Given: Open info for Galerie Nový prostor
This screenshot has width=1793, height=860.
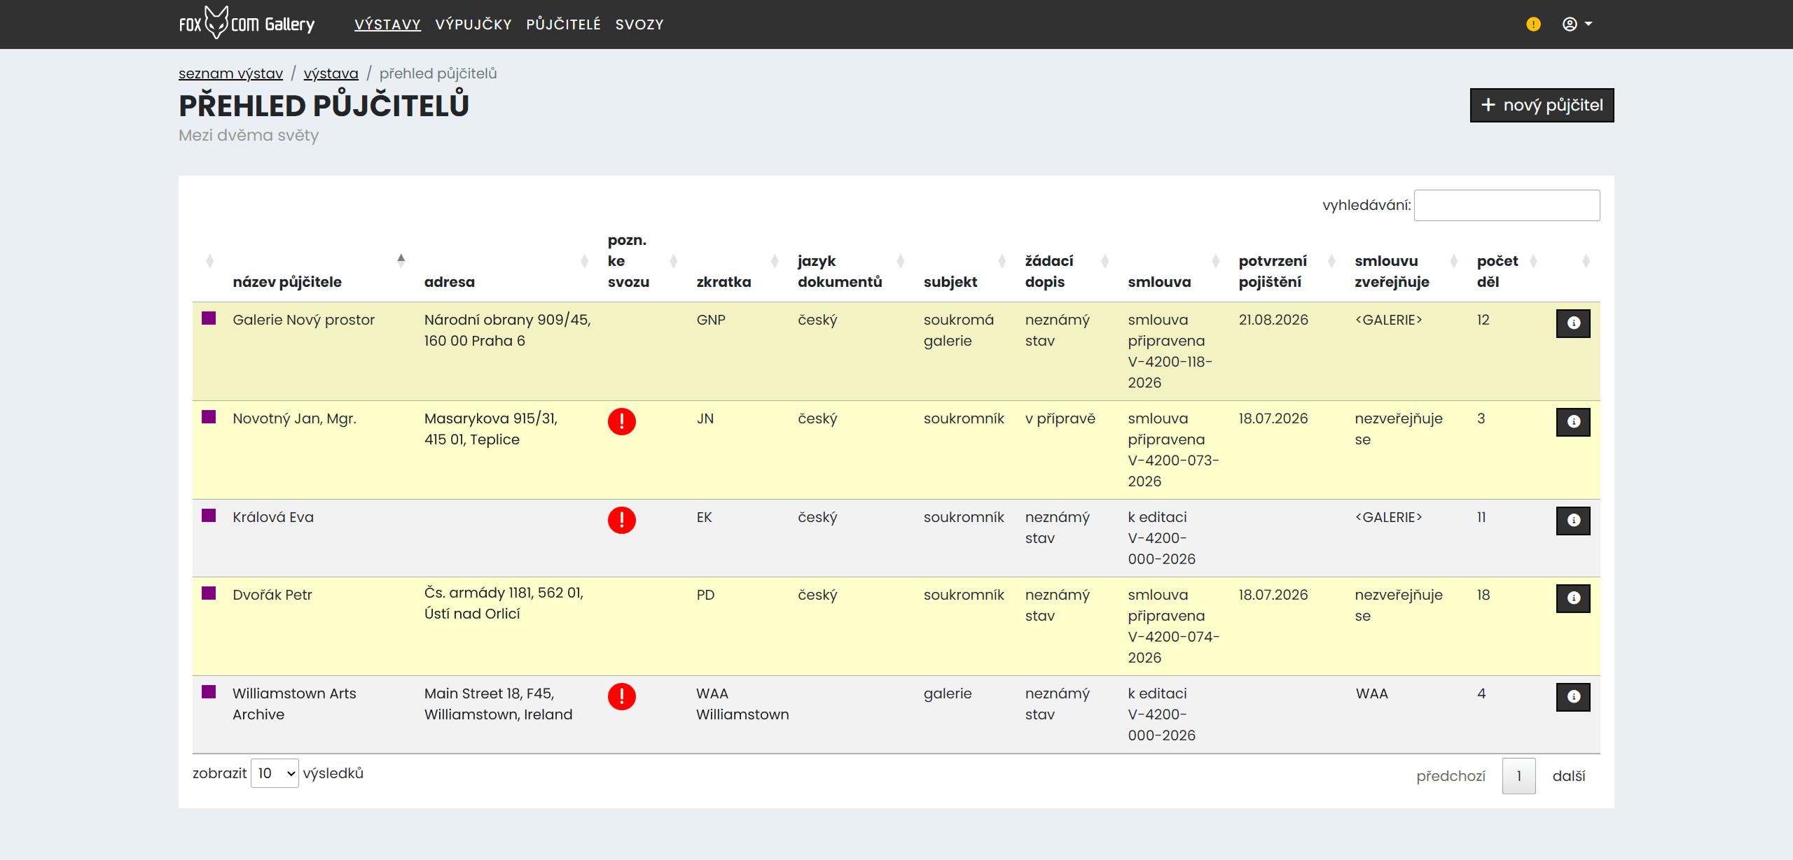Looking at the screenshot, I should [1572, 323].
